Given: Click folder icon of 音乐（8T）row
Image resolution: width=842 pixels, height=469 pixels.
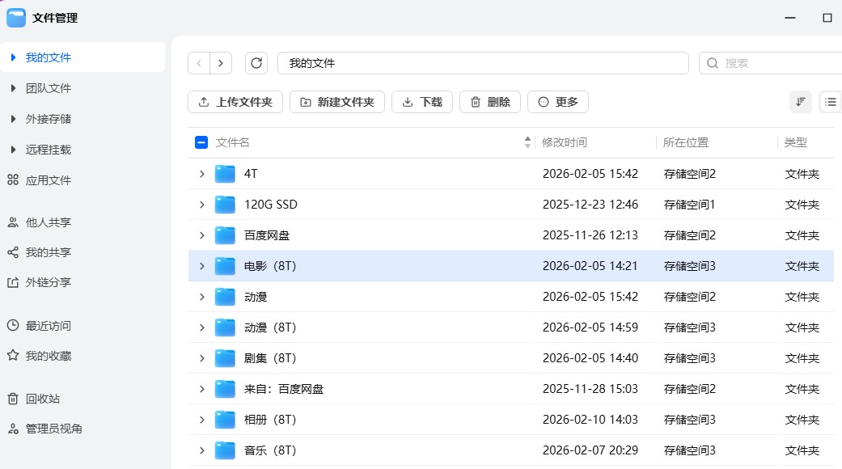Looking at the screenshot, I should (225, 450).
